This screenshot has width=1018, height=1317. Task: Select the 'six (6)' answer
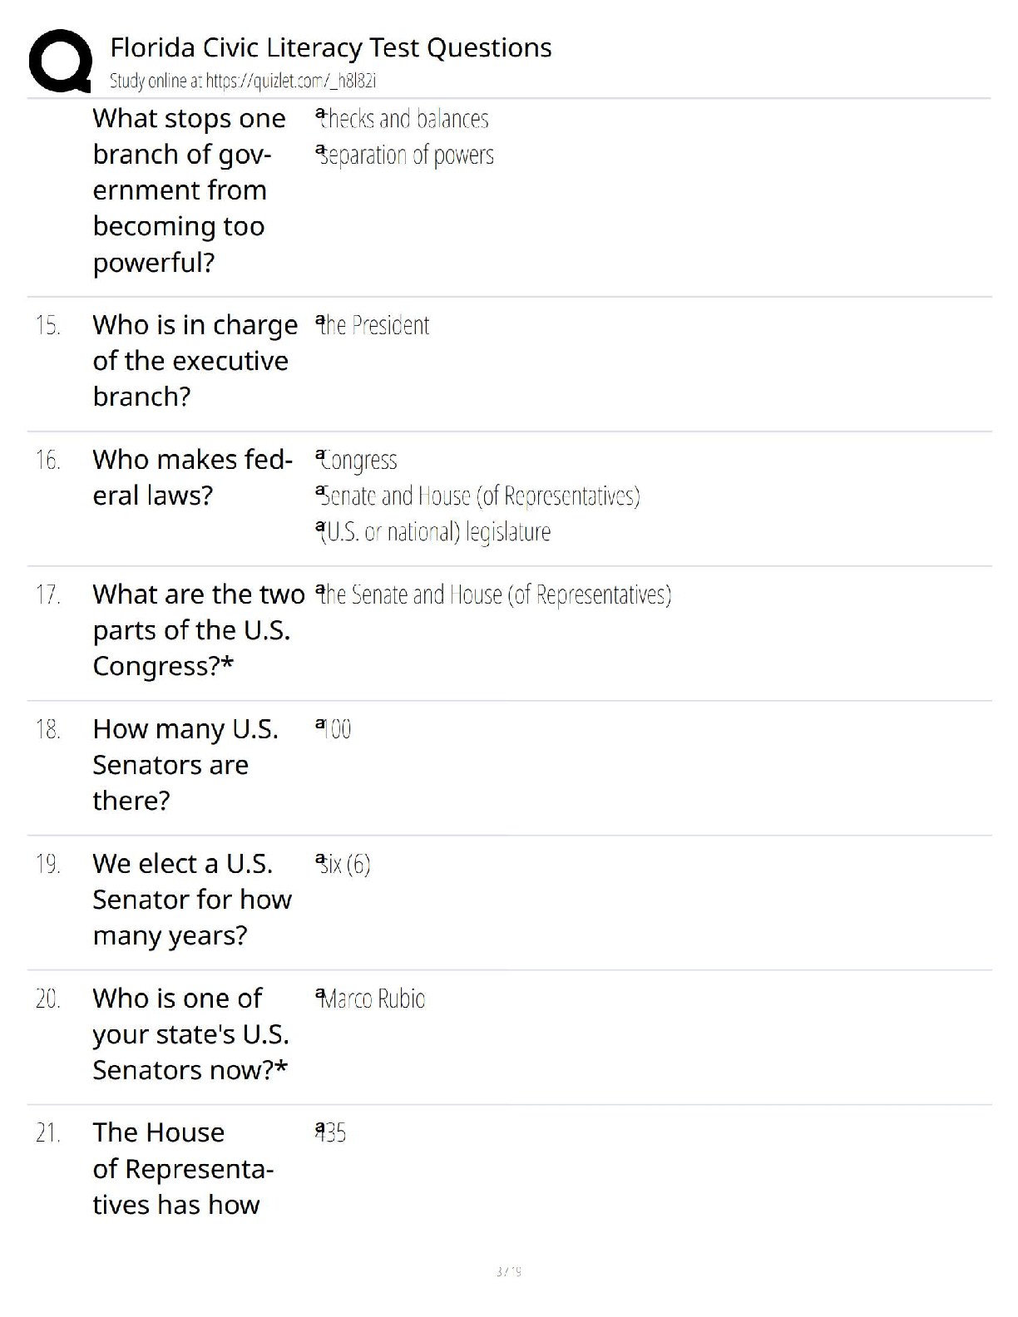[x=345, y=865]
